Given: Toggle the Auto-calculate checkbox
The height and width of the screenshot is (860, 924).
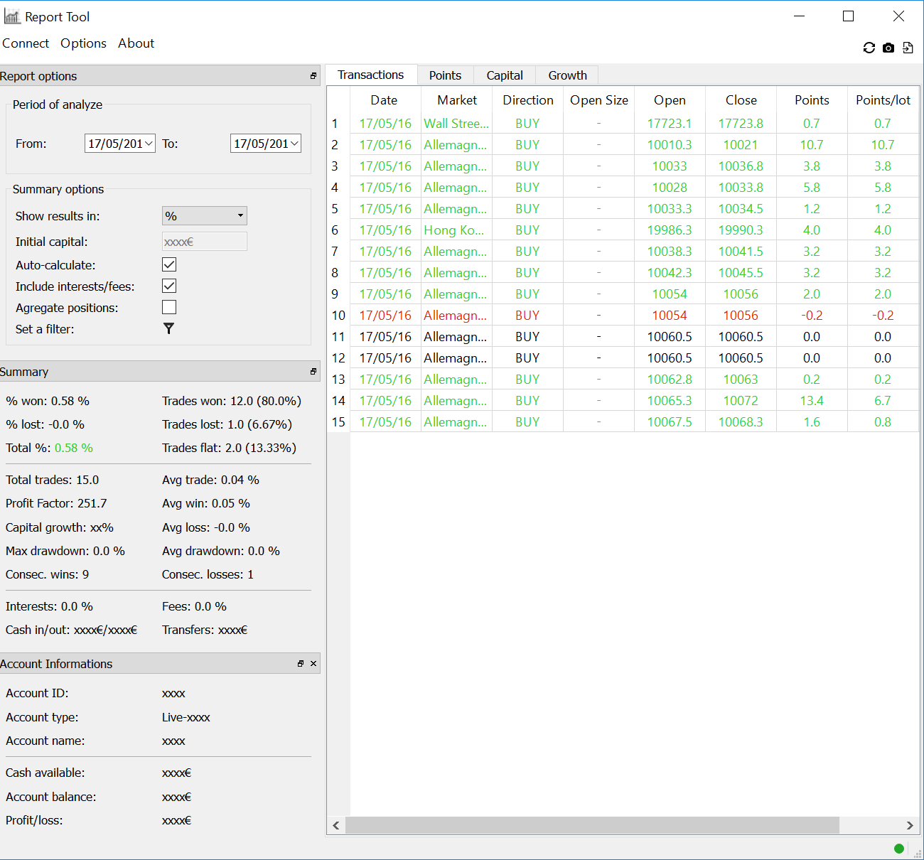Looking at the screenshot, I should [x=169, y=264].
